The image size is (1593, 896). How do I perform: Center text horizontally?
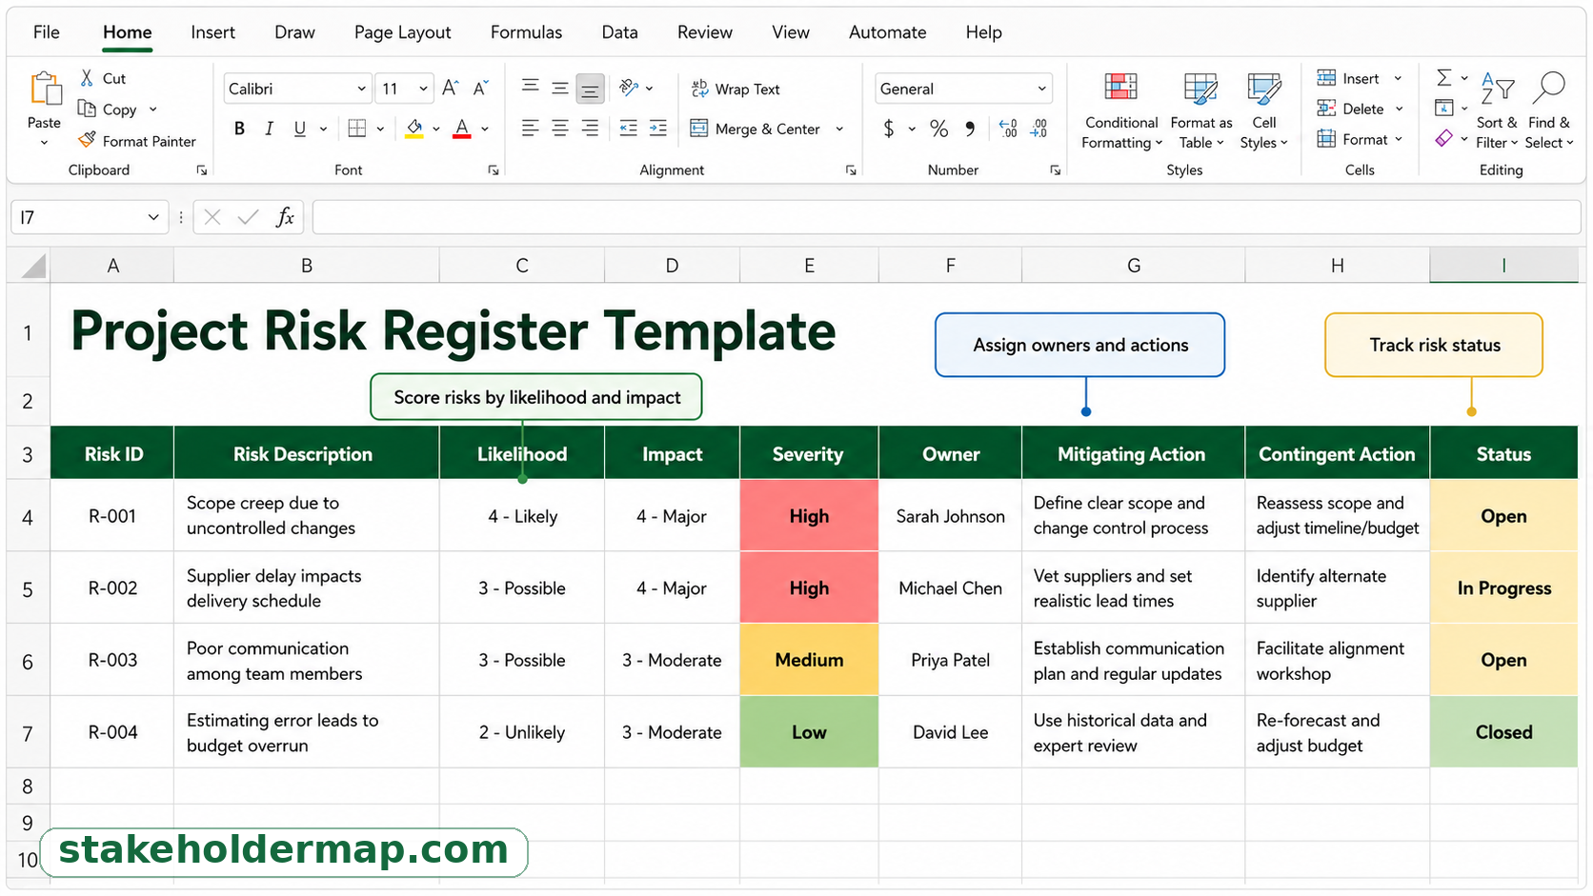coord(560,128)
